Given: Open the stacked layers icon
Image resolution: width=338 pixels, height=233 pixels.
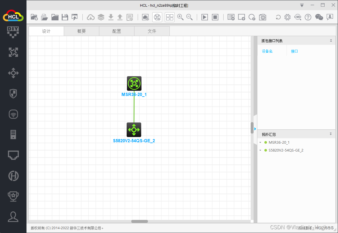Looking at the screenshot, I should [x=101, y=17].
